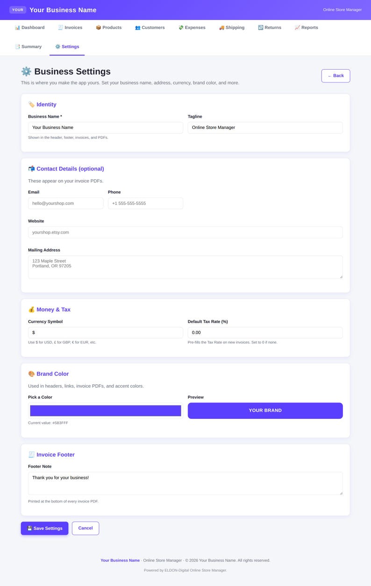Follow the Your Business Name footer link

pyautogui.click(x=120, y=560)
